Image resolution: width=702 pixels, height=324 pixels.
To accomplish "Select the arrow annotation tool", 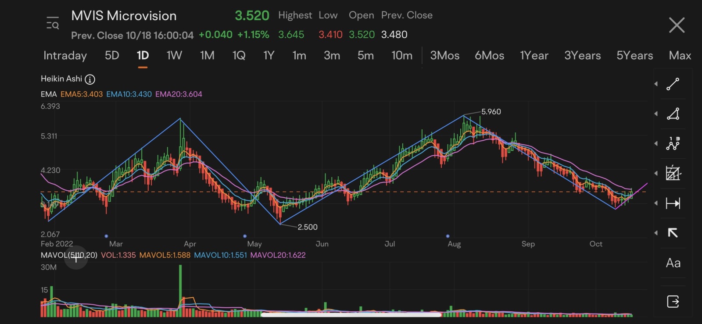I will [673, 233].
